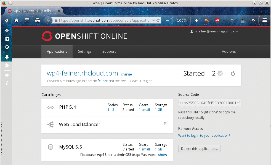Click the padlock site security icon

tap(56, 20)
